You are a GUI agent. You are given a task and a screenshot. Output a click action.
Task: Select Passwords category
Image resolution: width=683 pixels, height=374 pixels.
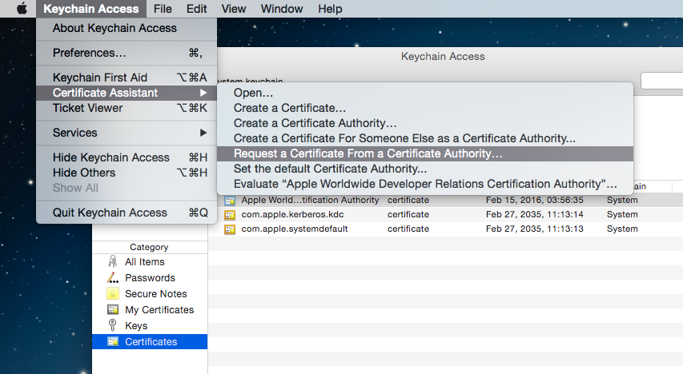[150, 278]
